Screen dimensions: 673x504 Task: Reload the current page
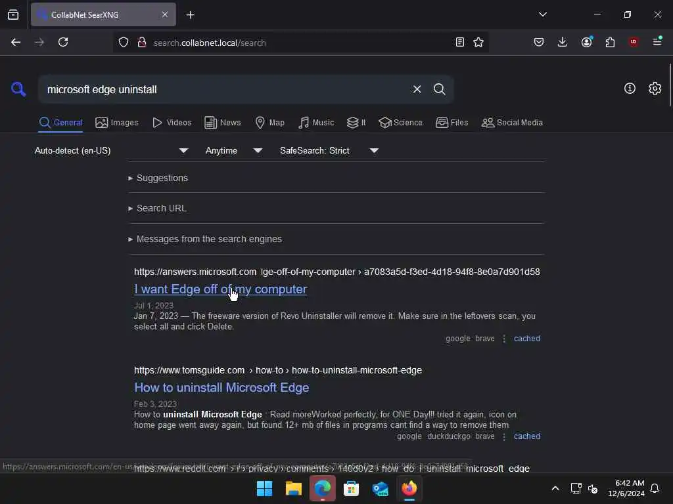[63, 42]
